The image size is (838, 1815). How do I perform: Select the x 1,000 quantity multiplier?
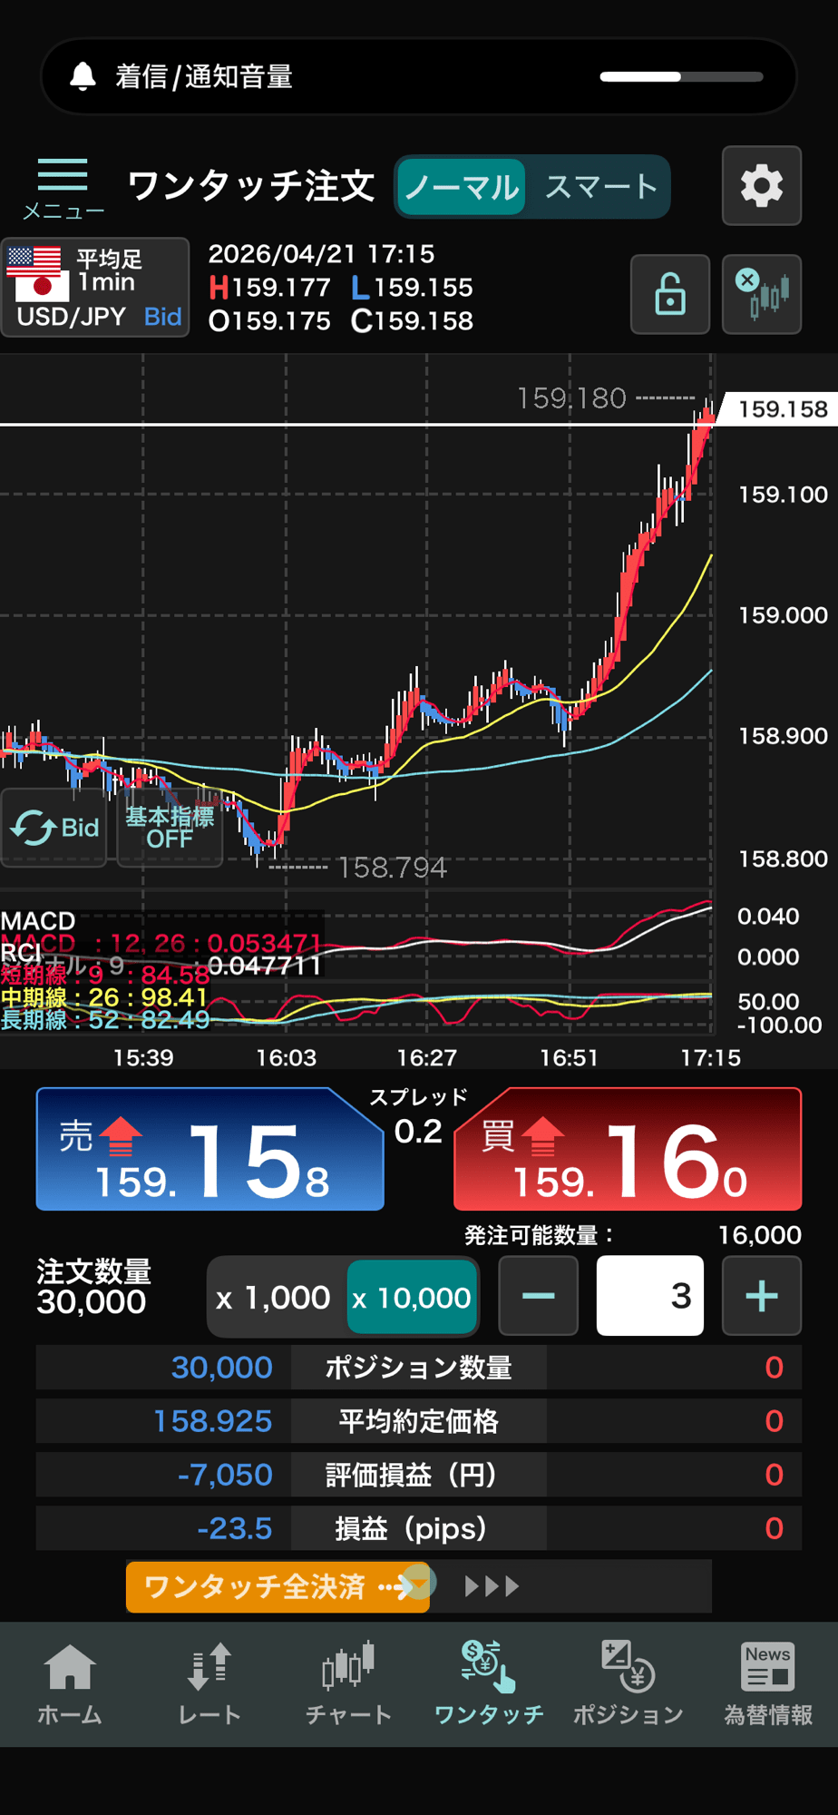pyautogui.click(x=274, y=1297)
